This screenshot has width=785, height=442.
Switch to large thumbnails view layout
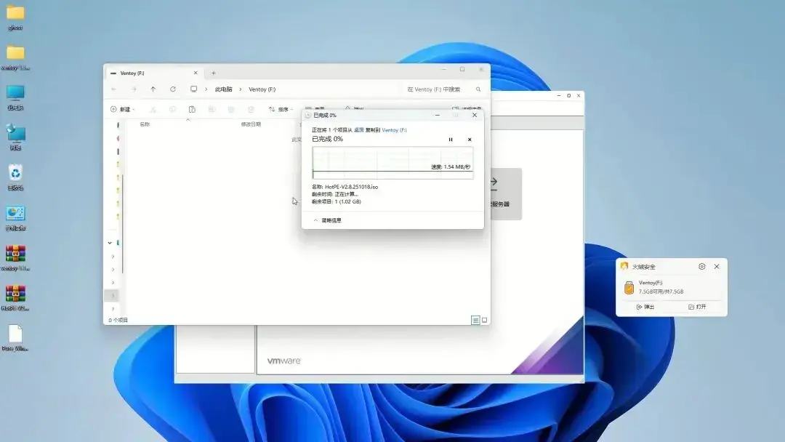tap(485, 320)
